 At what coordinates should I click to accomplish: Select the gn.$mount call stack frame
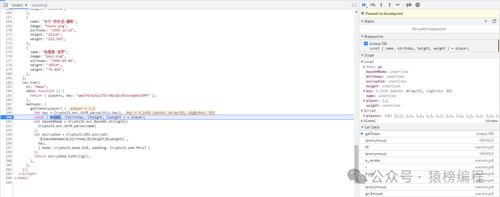point(429,194)
